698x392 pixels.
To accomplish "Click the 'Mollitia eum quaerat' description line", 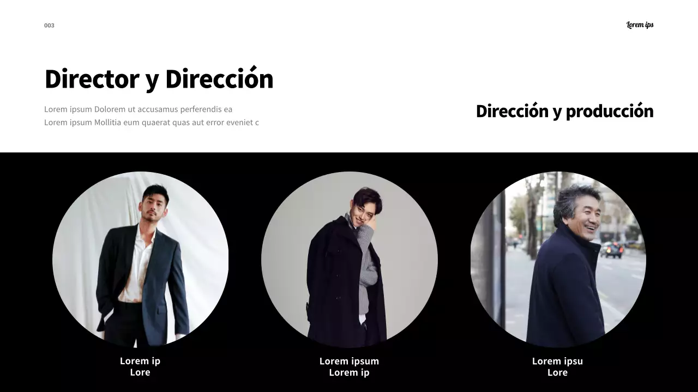I will (x=152, y=122).
